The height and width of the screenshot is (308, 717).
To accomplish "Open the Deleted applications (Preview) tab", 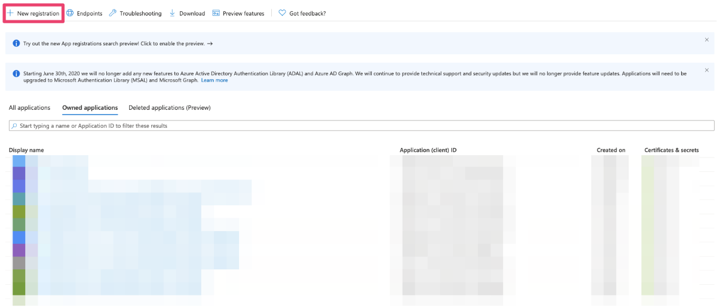I will [x=170, y=107].
